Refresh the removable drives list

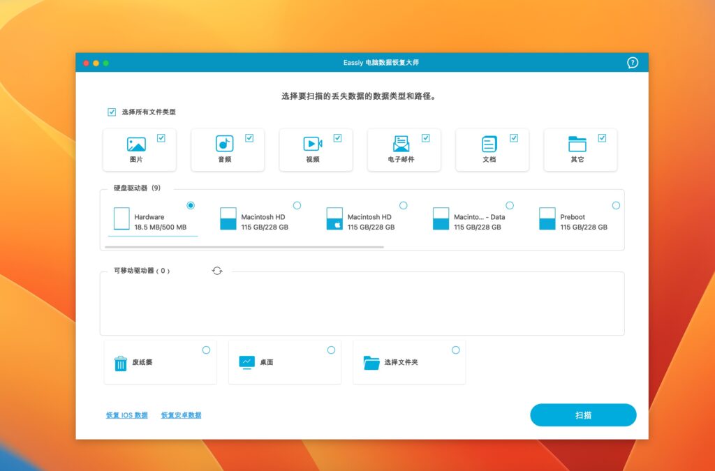pyautogui.click(x=216, y=271)
